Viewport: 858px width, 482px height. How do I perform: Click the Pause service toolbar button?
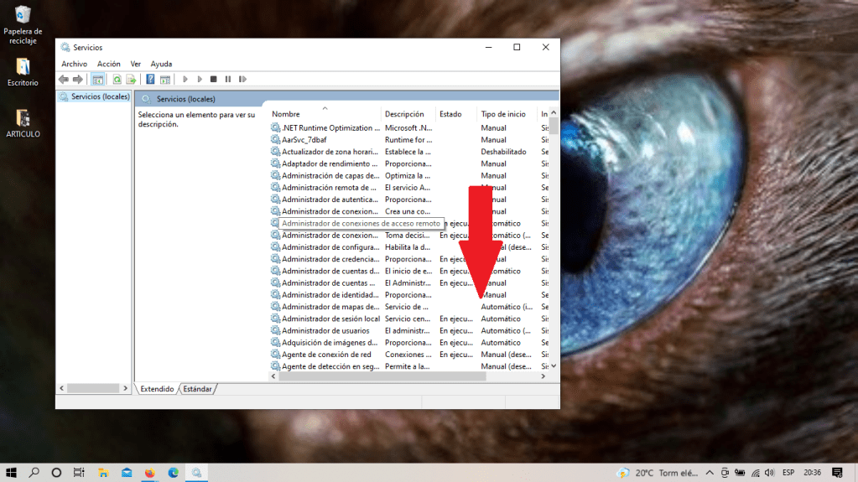pyautogui.click(x=227, y=80)
